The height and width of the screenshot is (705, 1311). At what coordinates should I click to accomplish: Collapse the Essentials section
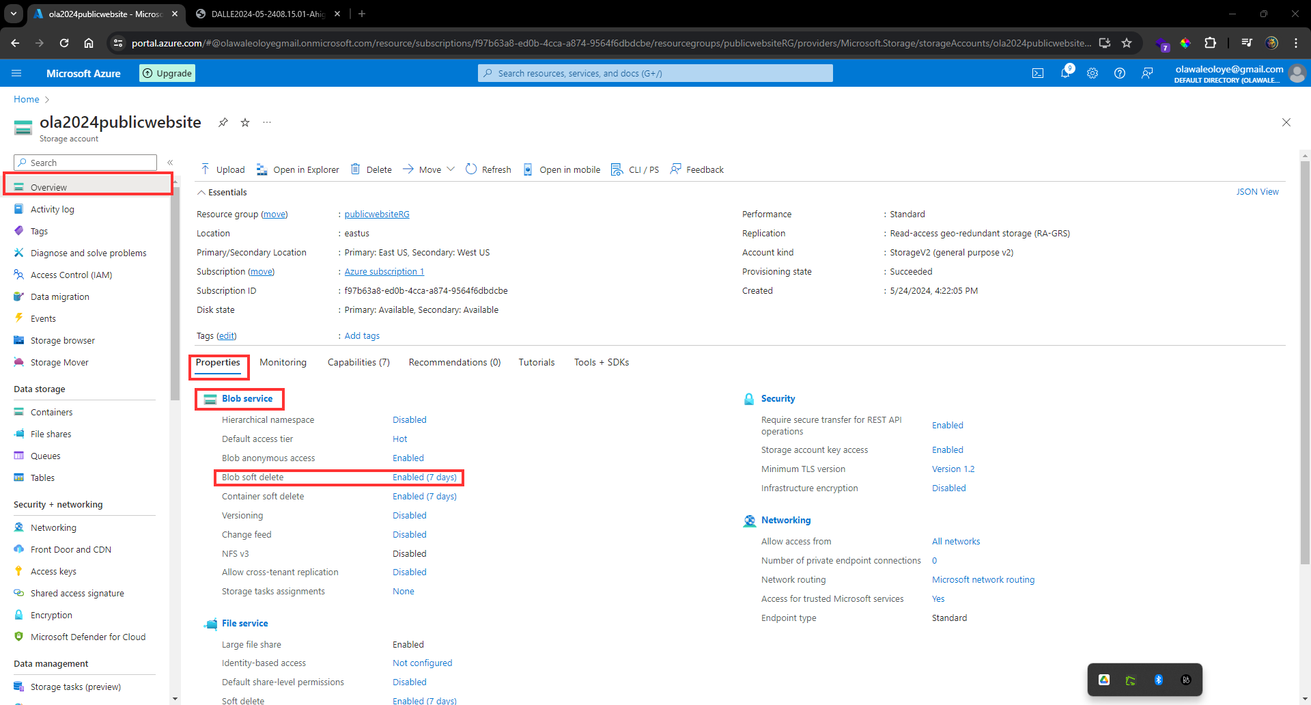click(202, 193)
